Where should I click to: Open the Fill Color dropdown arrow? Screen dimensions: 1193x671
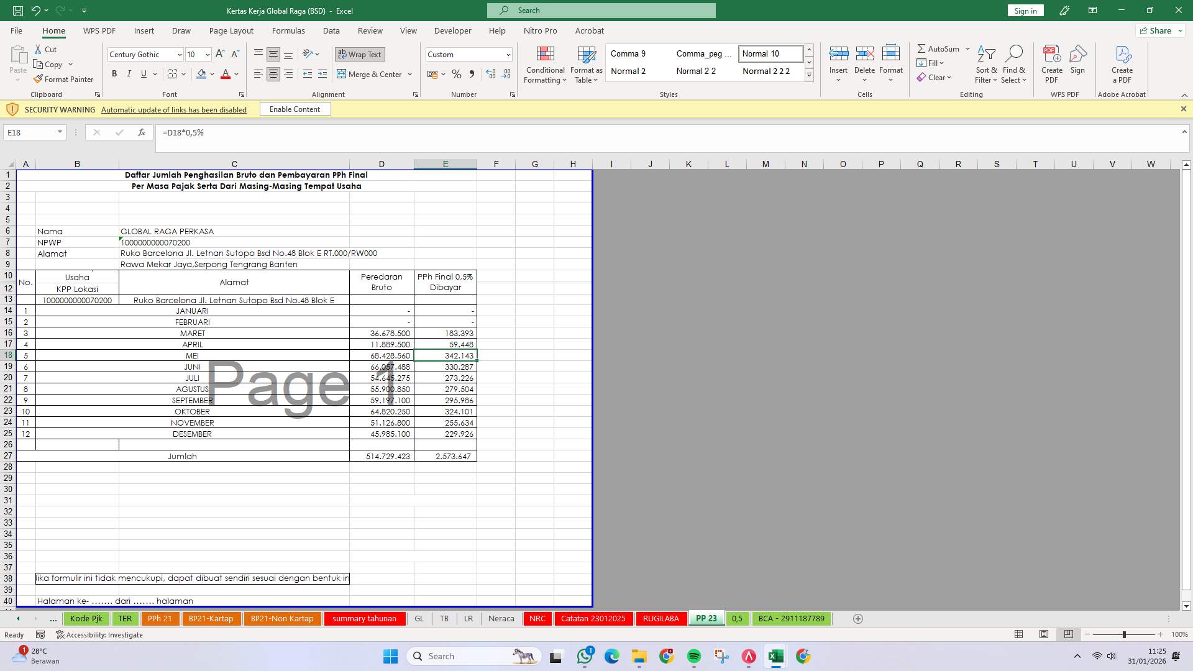click(211, 74)
